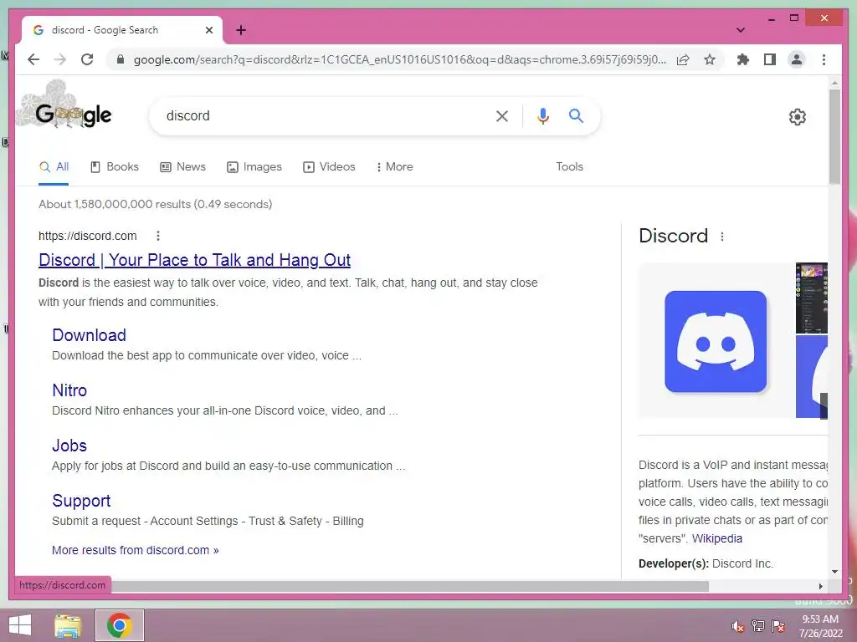Open Google quick settings gear
This screenshot has height=642, width=857.
(x=797, y=116)
